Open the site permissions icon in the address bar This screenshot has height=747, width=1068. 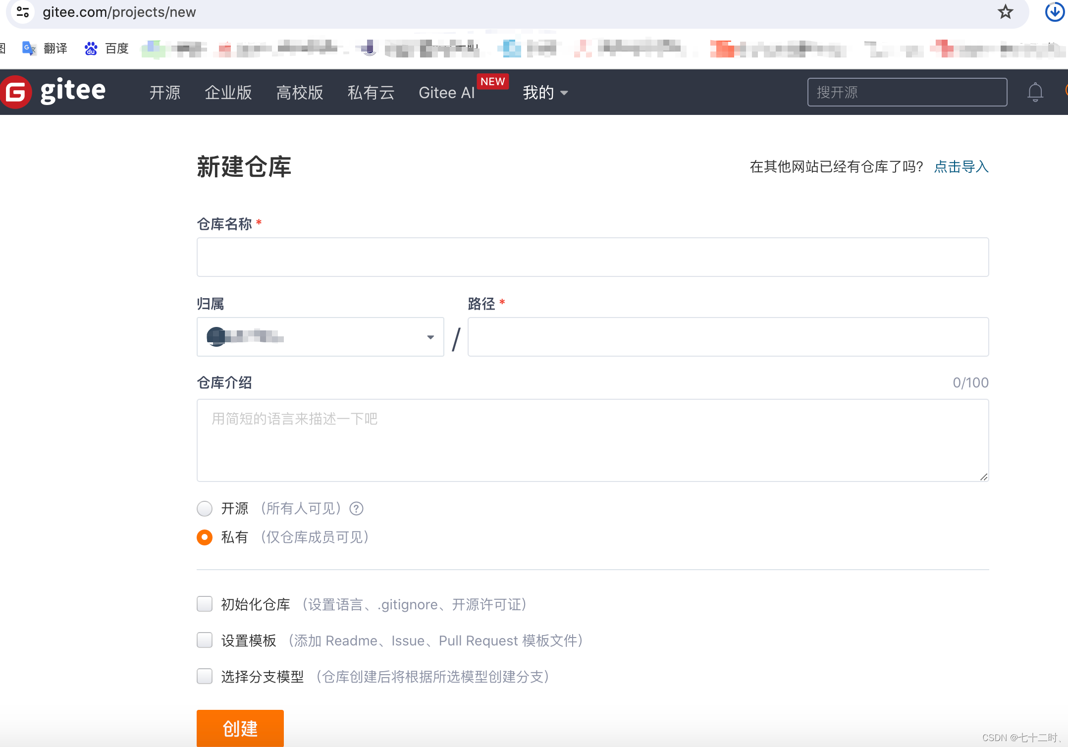[22, 12]
